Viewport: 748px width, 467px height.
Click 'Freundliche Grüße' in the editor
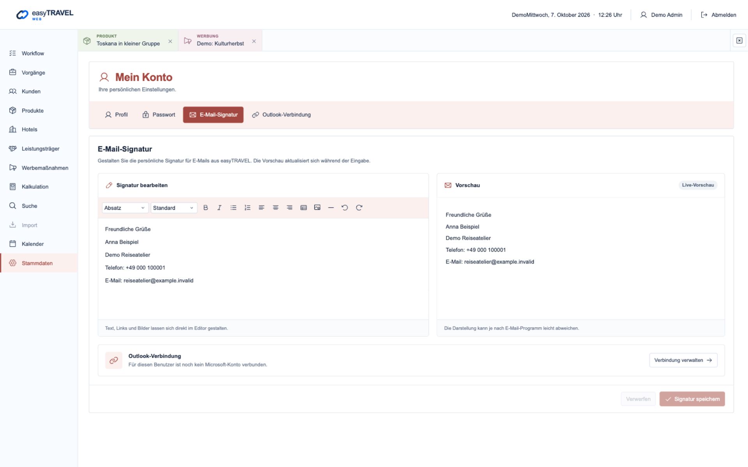tap(128, 229)
